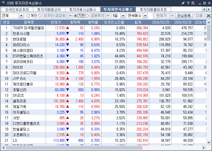
Task: Open the 5일 period dropdown
Action: pos(123,16)
